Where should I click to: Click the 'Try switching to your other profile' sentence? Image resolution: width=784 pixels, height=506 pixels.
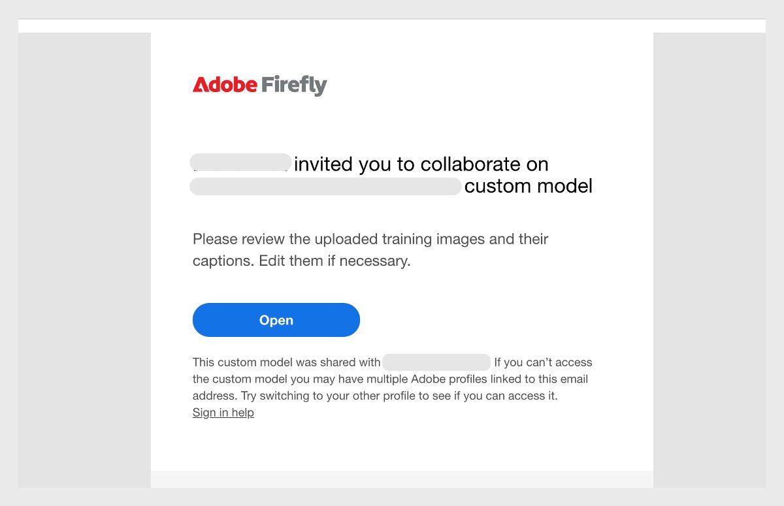pyautogui.click(x=399, y=396)
